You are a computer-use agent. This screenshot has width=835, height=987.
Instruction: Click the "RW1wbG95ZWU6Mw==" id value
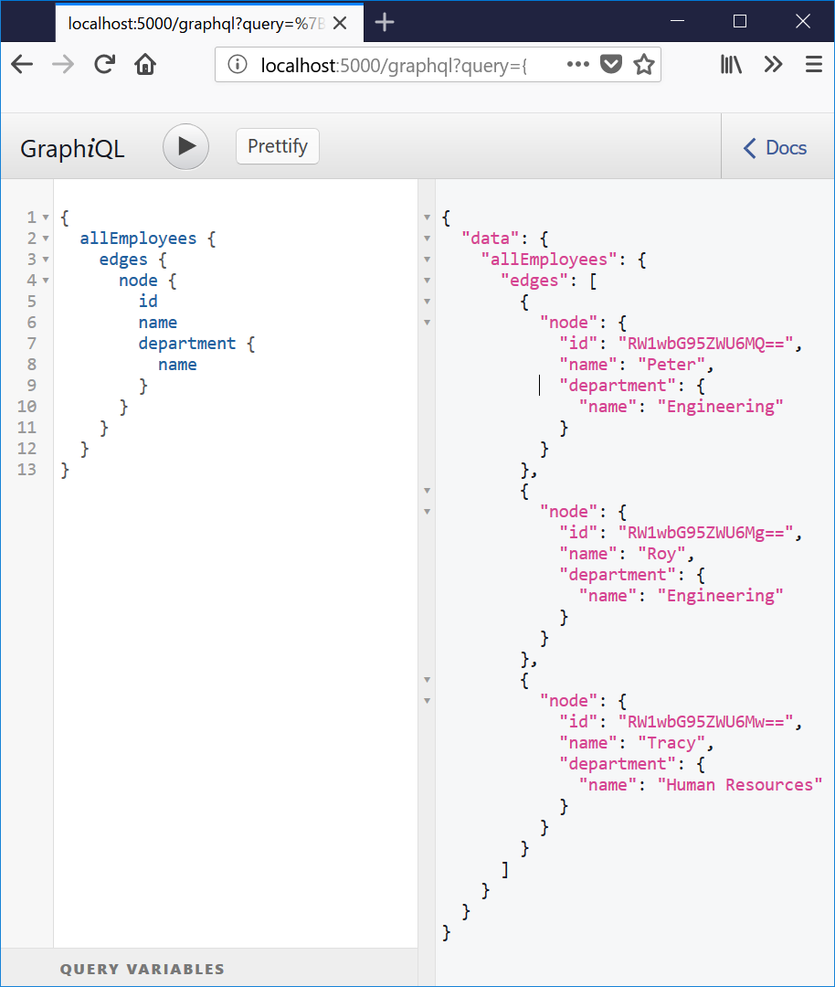(x=706, y=722)
